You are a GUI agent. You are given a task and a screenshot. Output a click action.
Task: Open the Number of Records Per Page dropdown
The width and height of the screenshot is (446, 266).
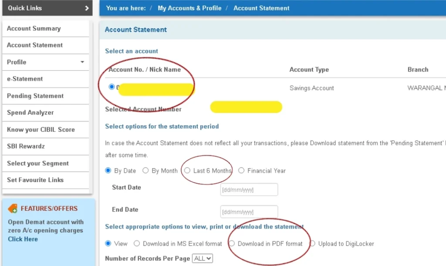click(202, 258)
